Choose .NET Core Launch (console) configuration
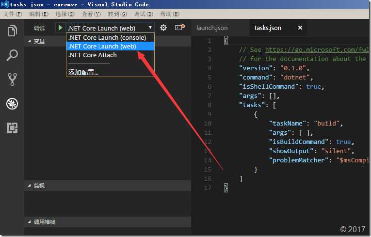 (110, 38)
